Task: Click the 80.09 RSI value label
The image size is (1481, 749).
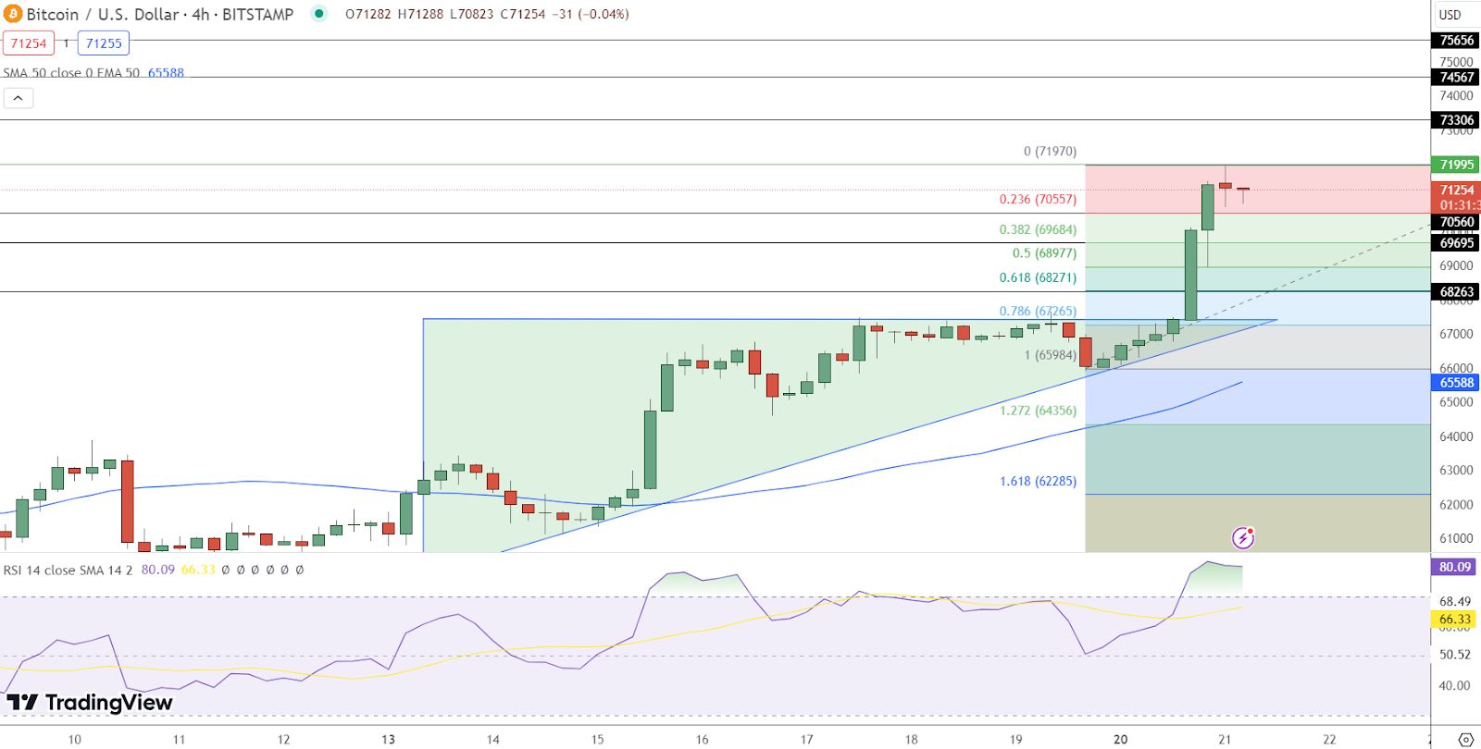Action: pyautogui.click(x=1454, y=567)
